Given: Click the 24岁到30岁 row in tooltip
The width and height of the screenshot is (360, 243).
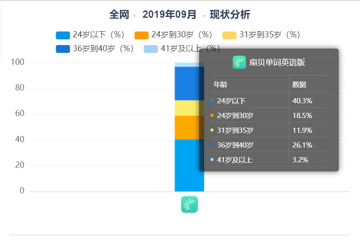Looking at the screenshot, I should [269, 115].
